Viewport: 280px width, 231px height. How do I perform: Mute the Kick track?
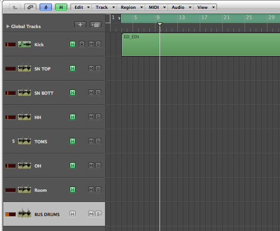(x=91, y=44)
